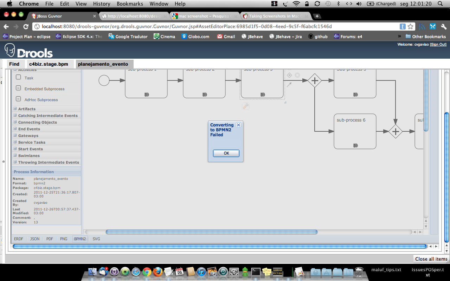Click the Sign Out link
The image size is (450, 281).
tap(438, 45)
